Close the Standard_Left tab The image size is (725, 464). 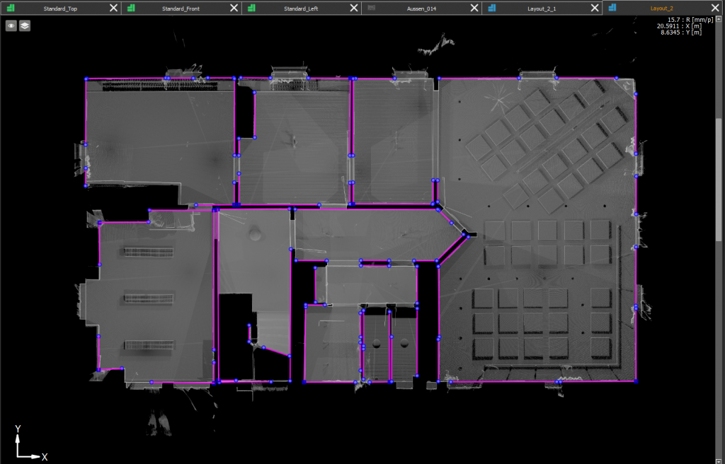355,8
